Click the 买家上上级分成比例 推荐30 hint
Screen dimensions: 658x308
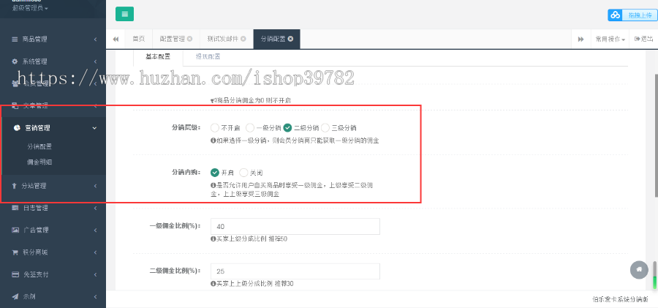pyautogui.click(x=252, y=284)
